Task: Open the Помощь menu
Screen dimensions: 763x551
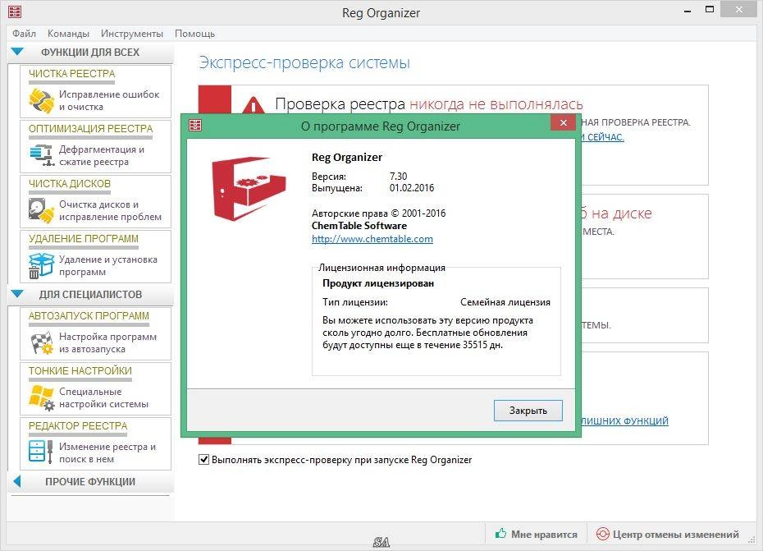Action: [x=194, y=34]
